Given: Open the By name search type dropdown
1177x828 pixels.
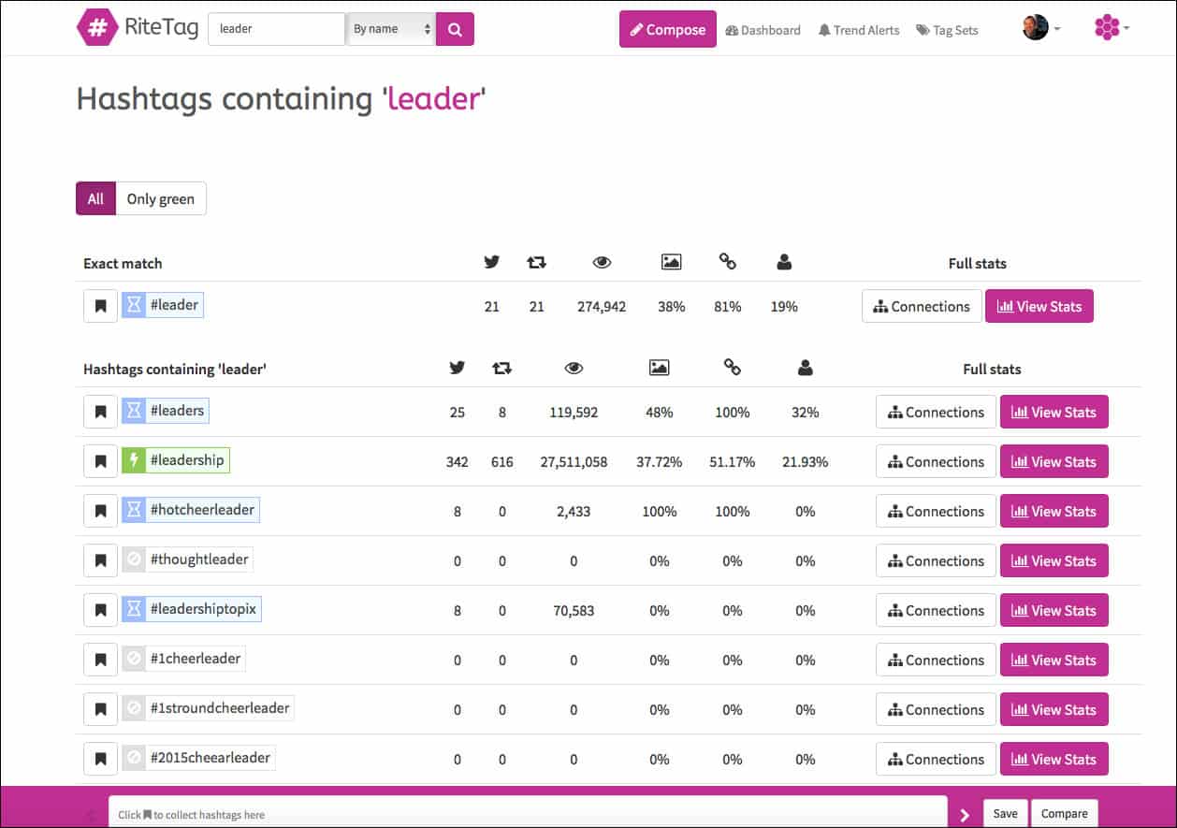Looking at the screenshot, I should (x=391, y=29).
